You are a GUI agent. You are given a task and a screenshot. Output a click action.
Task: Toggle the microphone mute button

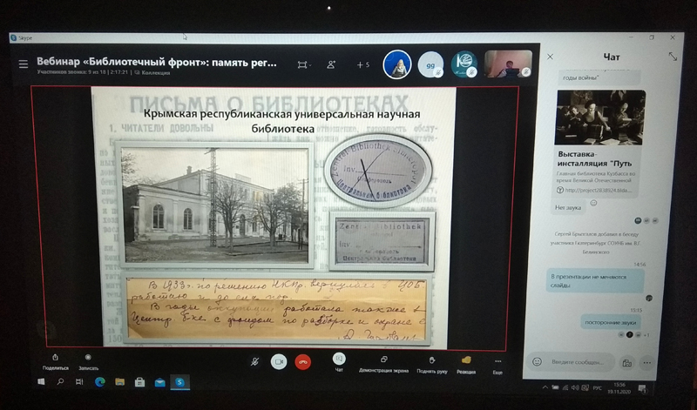click(x=255, y=361)
